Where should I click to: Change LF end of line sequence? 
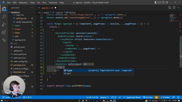point(119,97)
